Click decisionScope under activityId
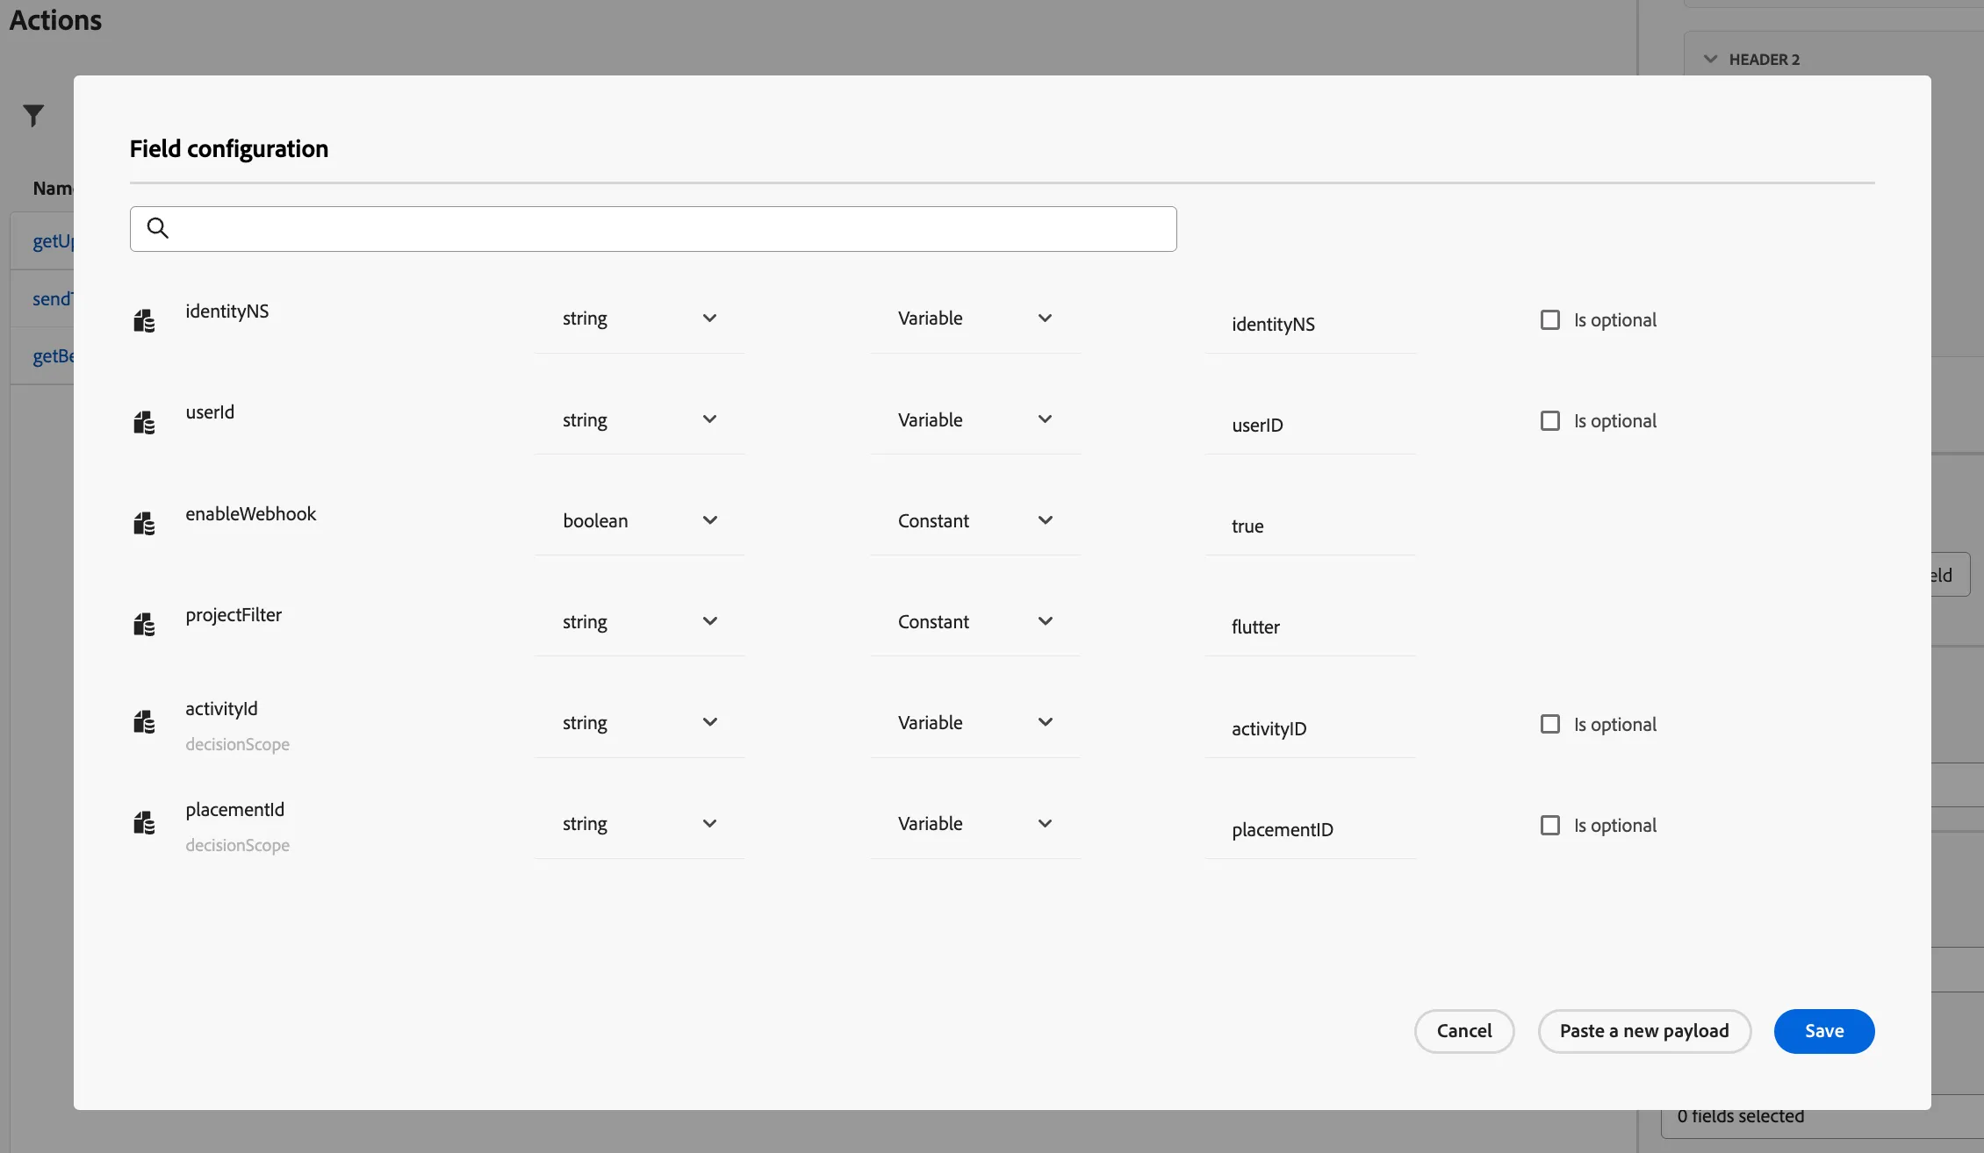 click(237, 744)
